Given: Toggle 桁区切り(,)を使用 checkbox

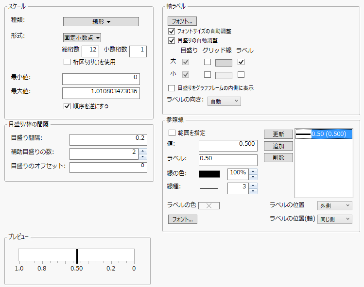Looking at the screenshot, I should click(x=67, y=62).
